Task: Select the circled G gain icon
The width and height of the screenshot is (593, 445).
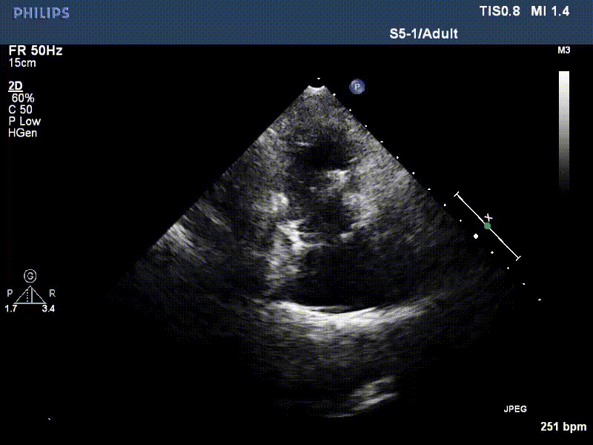Action: click(30, 276)
